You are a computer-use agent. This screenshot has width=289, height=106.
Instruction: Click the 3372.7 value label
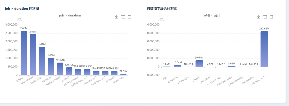(221, 64)
